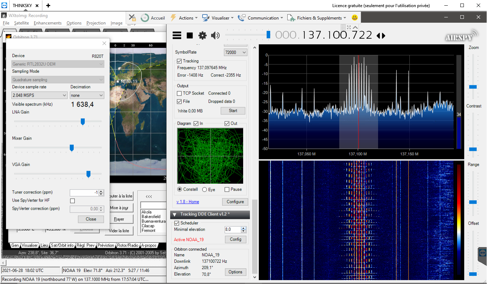Image resolution: width=487 pixels, height=284 pixels.
Task: Check the Pause checkbox
Action: coord(227,190)
